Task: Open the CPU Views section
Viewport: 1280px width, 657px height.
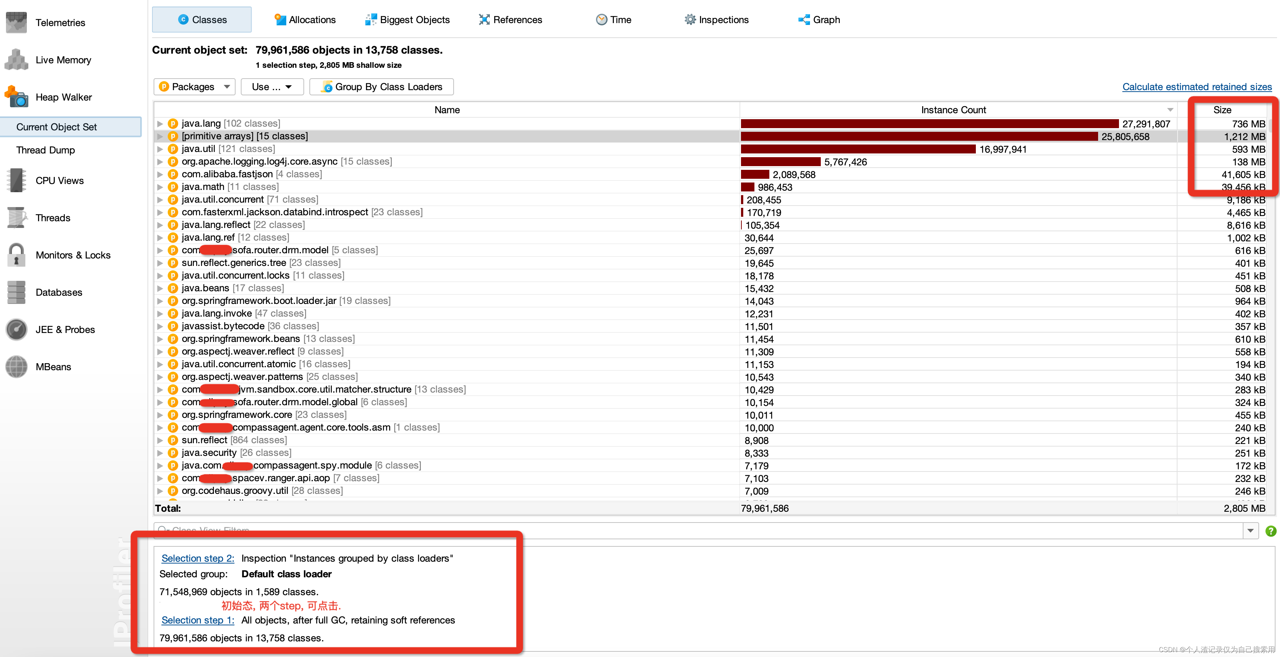Action: tap(59, 180)
